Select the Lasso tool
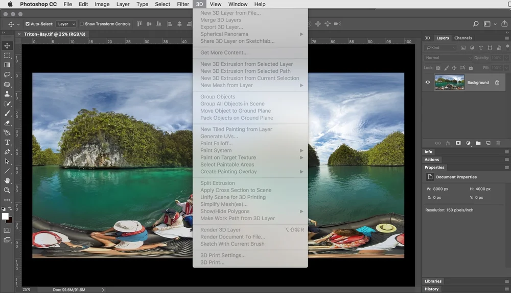This screenshot has height=293, width=511. [x=7, y=75]
